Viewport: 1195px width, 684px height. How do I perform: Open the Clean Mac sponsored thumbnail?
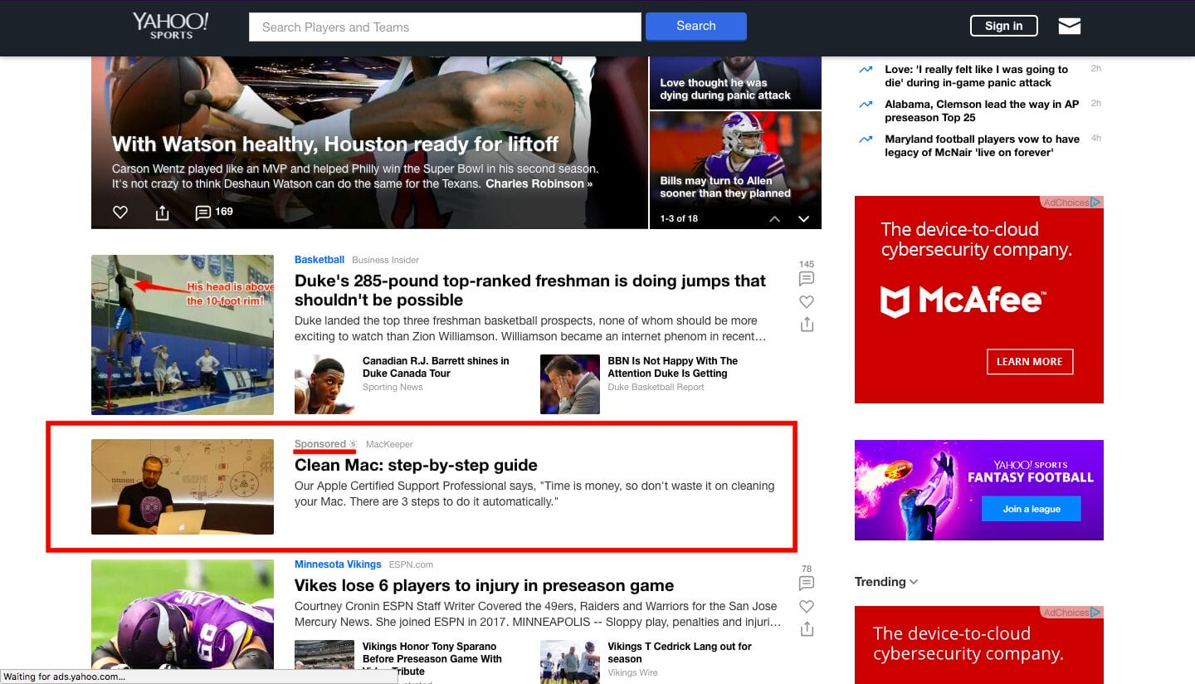[x=183, y=486]
